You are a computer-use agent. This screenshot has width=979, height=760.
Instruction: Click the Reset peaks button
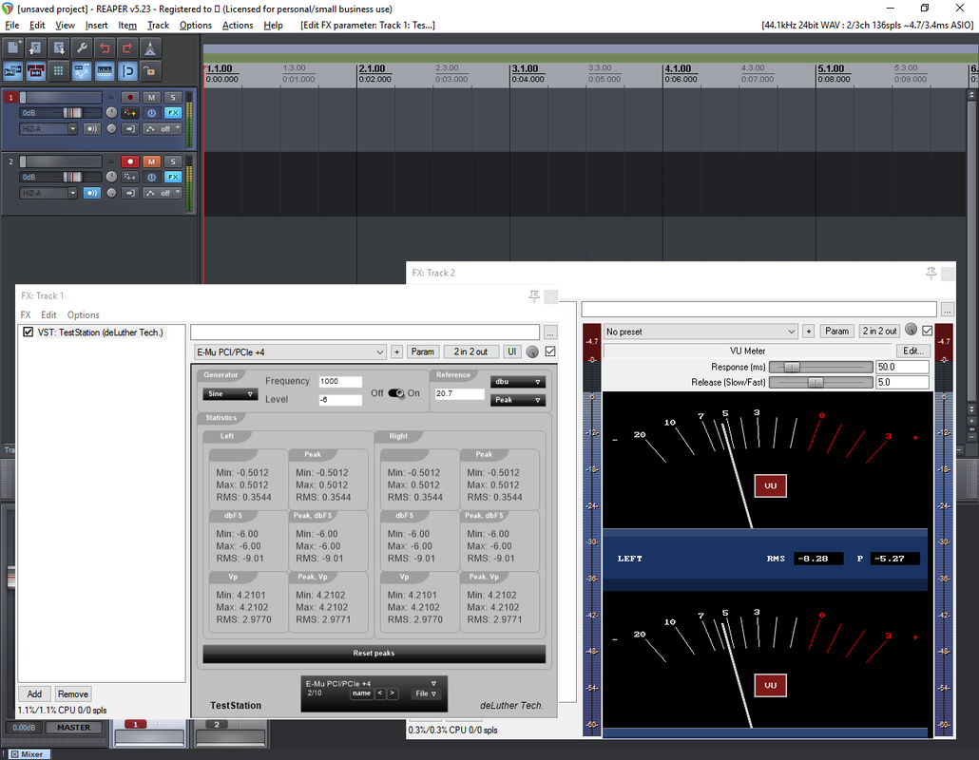pos(374,654)
